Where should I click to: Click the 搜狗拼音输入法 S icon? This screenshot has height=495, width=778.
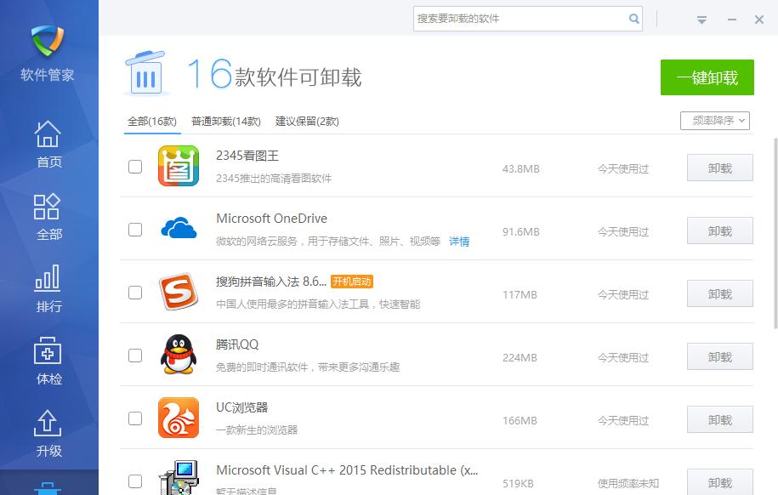tap(179, 292)
